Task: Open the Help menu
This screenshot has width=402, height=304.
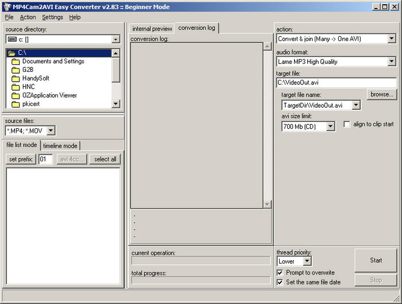Action: [x=75, y=17]
